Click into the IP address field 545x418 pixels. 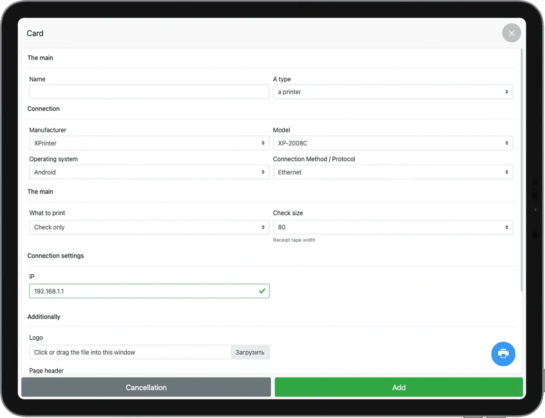point(141,291)
